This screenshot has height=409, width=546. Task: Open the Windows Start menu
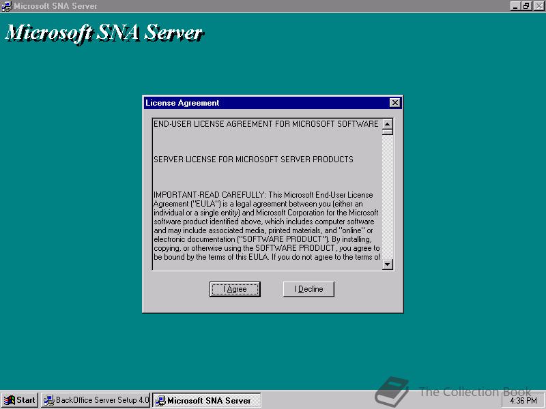tap(20, 400)
